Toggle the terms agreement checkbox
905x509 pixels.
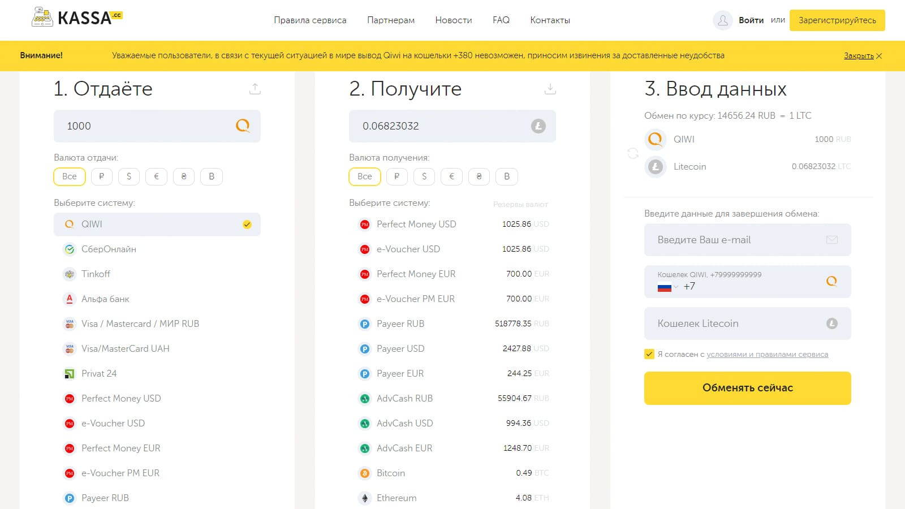649,355
